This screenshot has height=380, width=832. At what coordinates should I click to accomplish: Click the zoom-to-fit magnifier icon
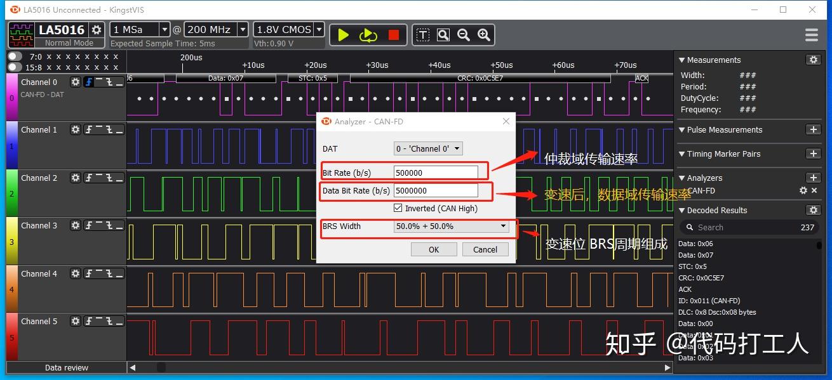pos(443,35)
